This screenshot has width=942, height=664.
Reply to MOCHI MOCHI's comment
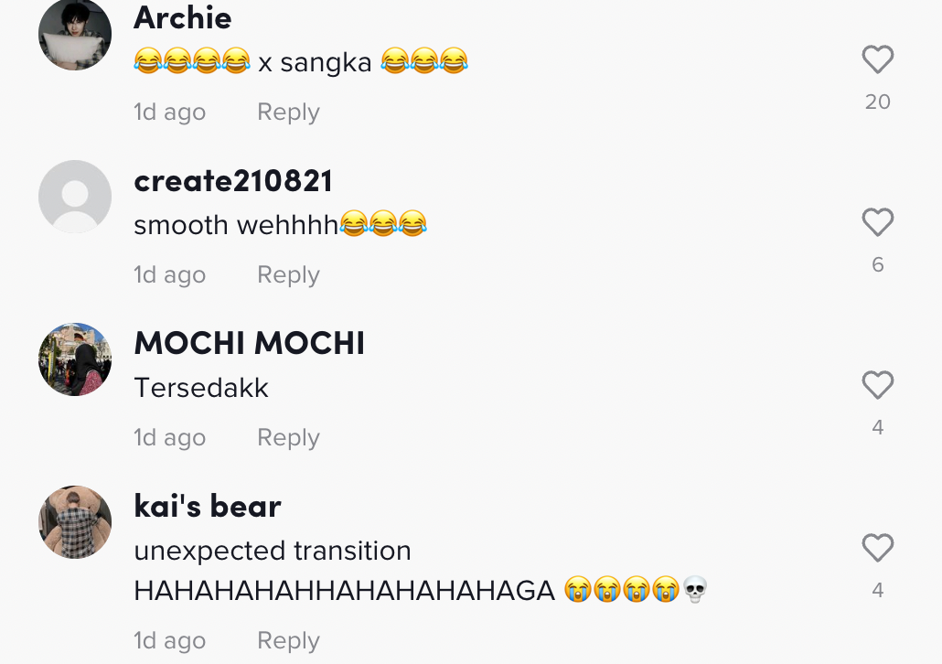click(288, 438)
